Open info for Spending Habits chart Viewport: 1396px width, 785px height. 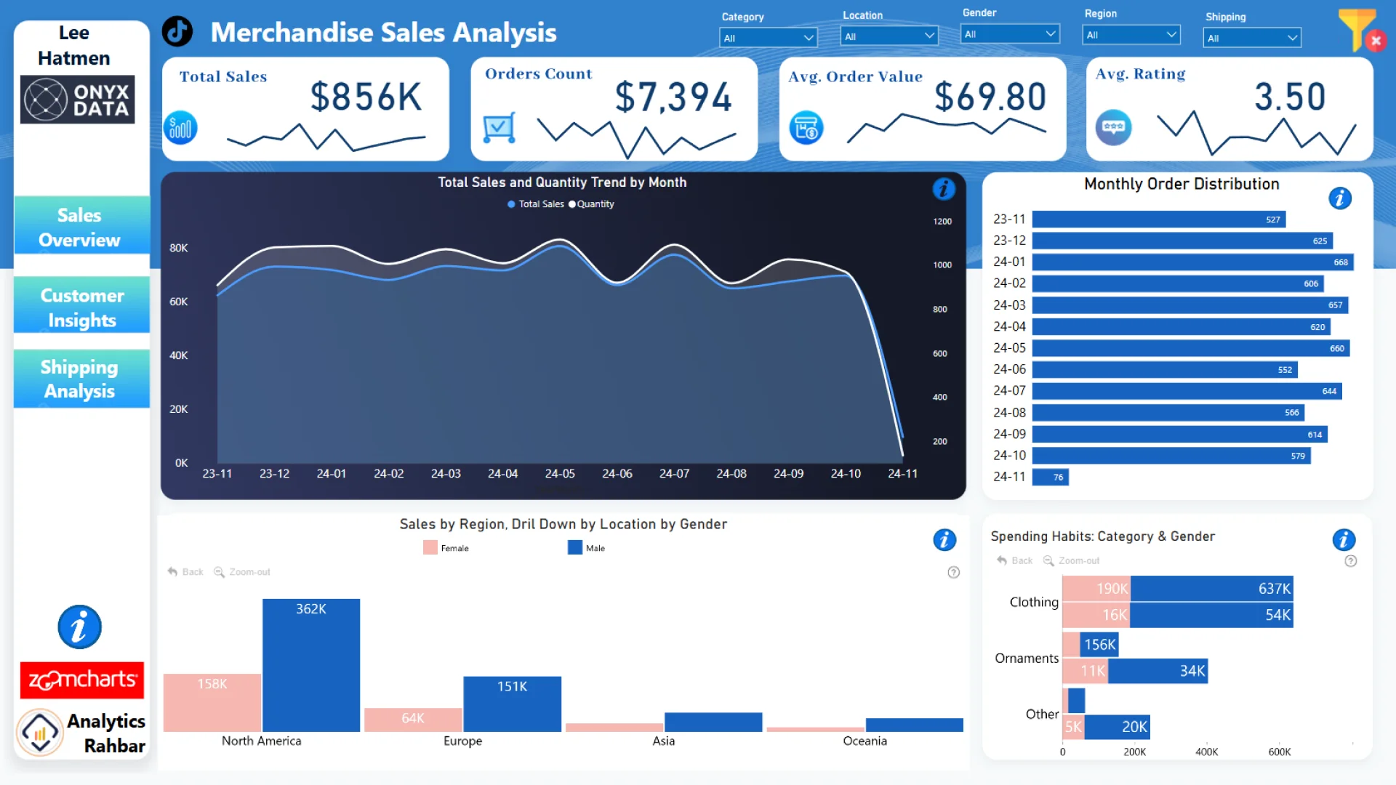coord(1344,539)
